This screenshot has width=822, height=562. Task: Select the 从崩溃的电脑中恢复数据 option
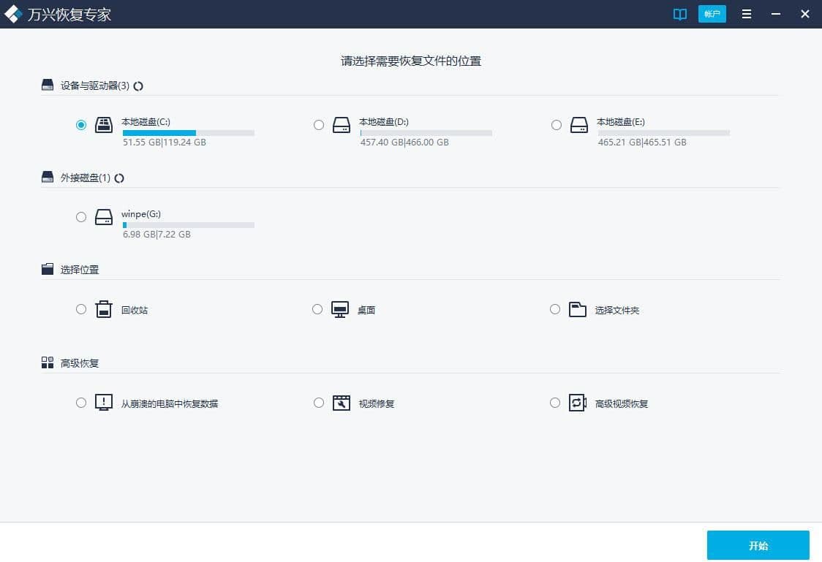click(81, 402)
